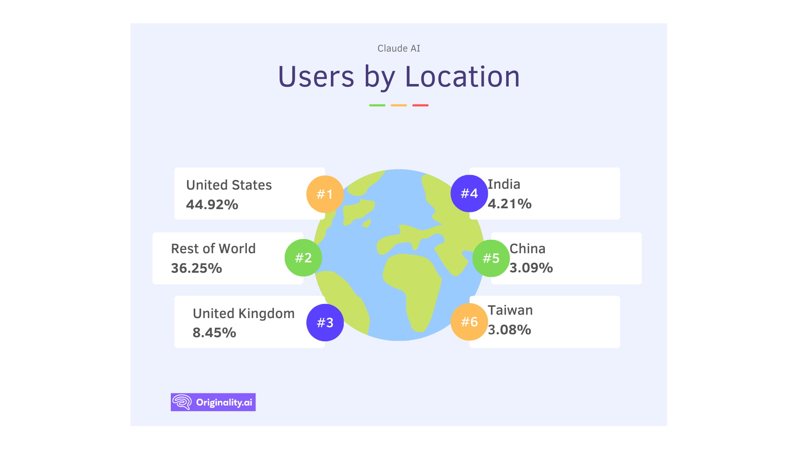Click the Originality.ai brain logo icon
This screenshot has width=798, height=449.
(x=182, y=402)
